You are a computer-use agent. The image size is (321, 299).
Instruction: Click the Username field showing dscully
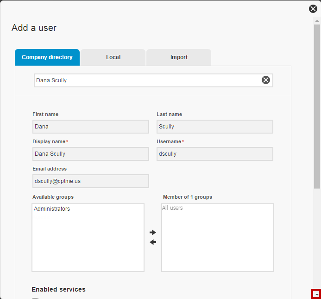[215, 154]
